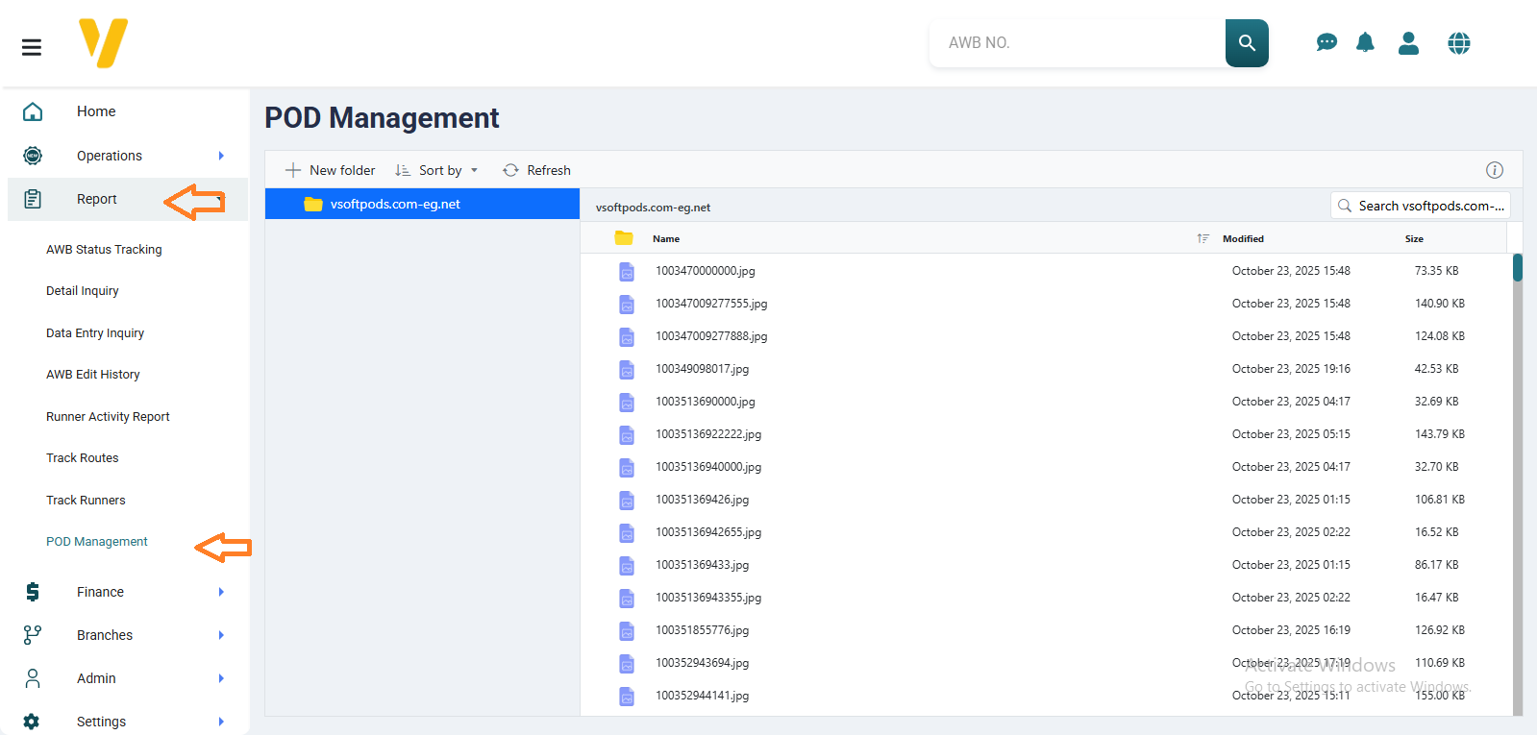Open AWB Edit History report
This screenshot has width=1537, height=735.
pyautogui.click(x=93, y=375)
